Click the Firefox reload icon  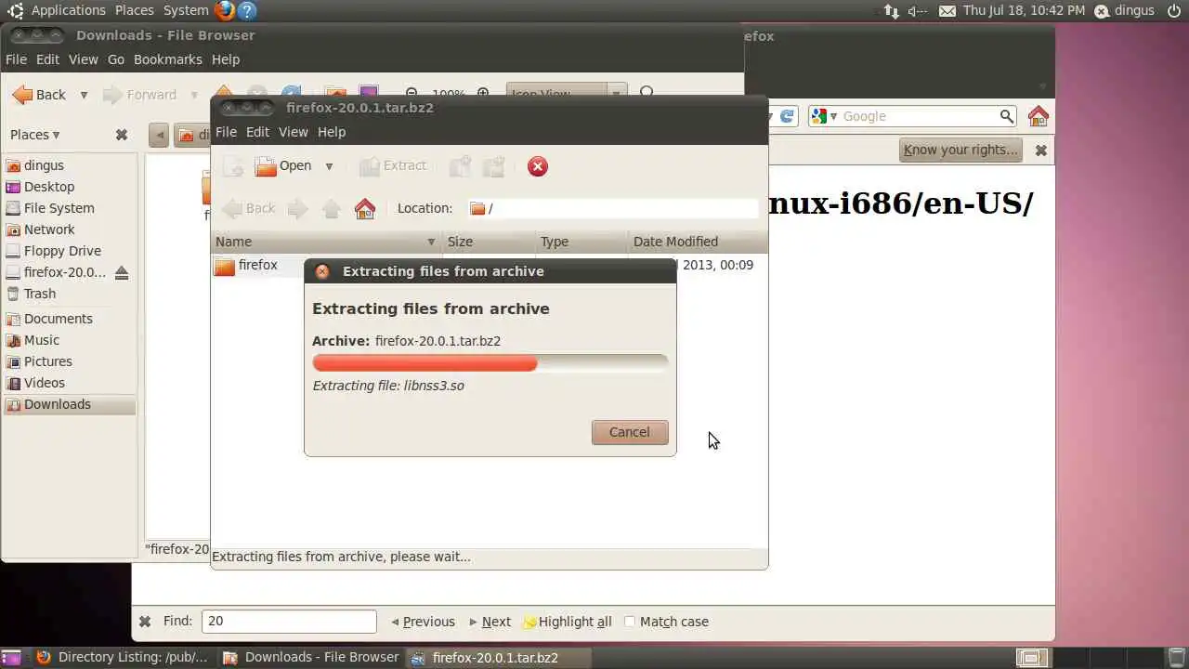point(787,116)
